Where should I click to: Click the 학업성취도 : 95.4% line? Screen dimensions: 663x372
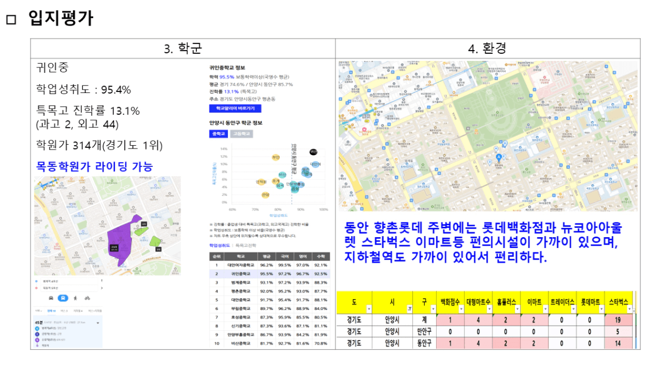click(83, 90)
